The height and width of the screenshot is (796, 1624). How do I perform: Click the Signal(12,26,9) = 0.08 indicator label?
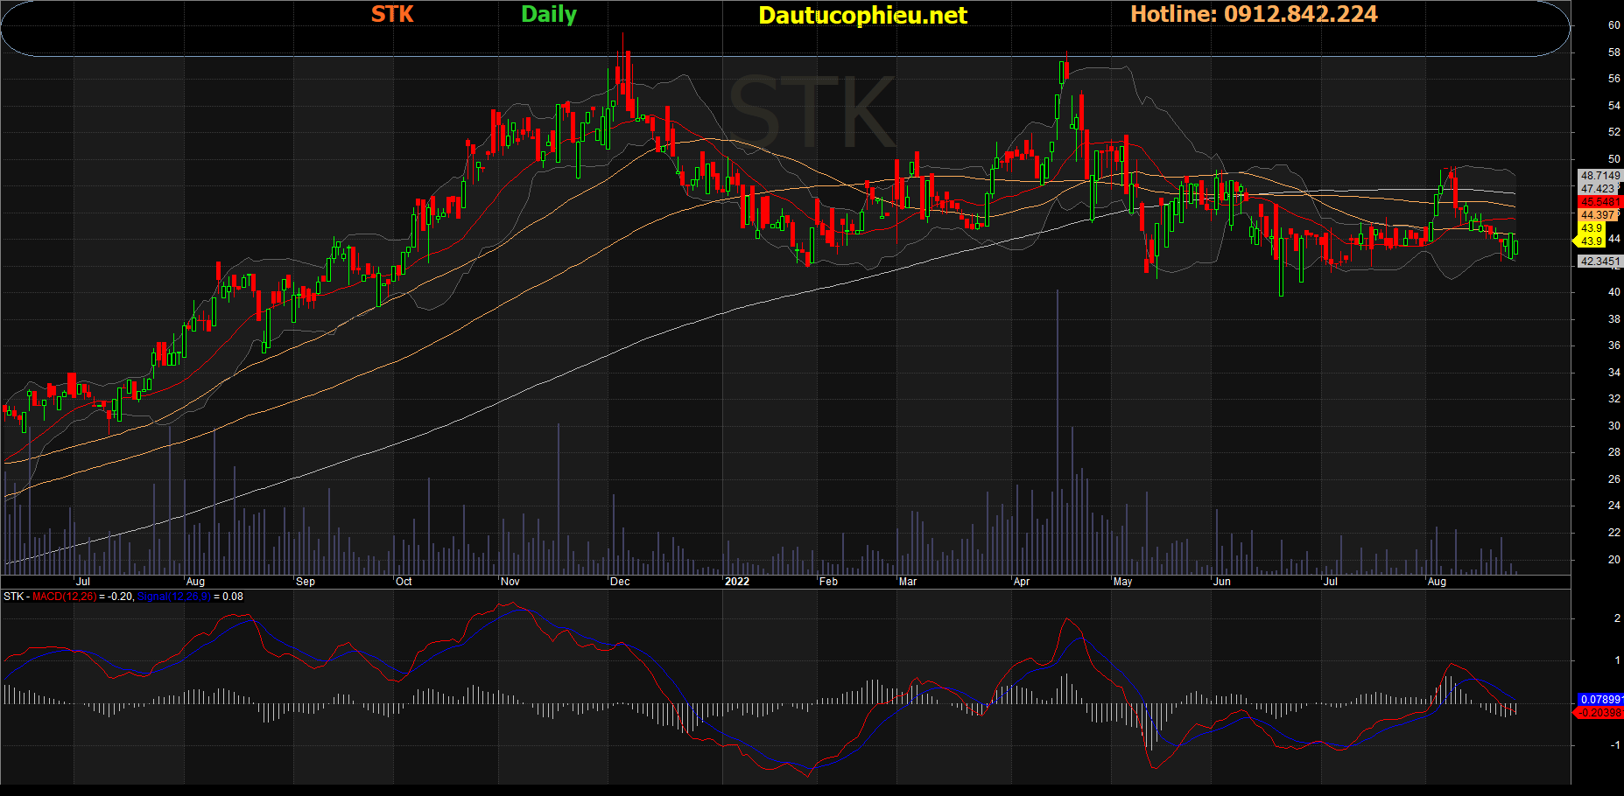pos(190,597)
